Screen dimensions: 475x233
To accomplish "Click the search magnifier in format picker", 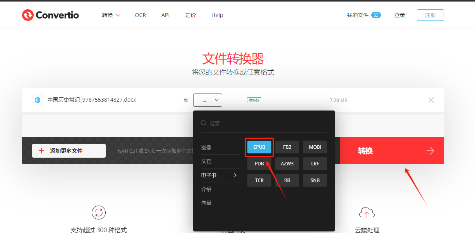I will pos(204,123).
